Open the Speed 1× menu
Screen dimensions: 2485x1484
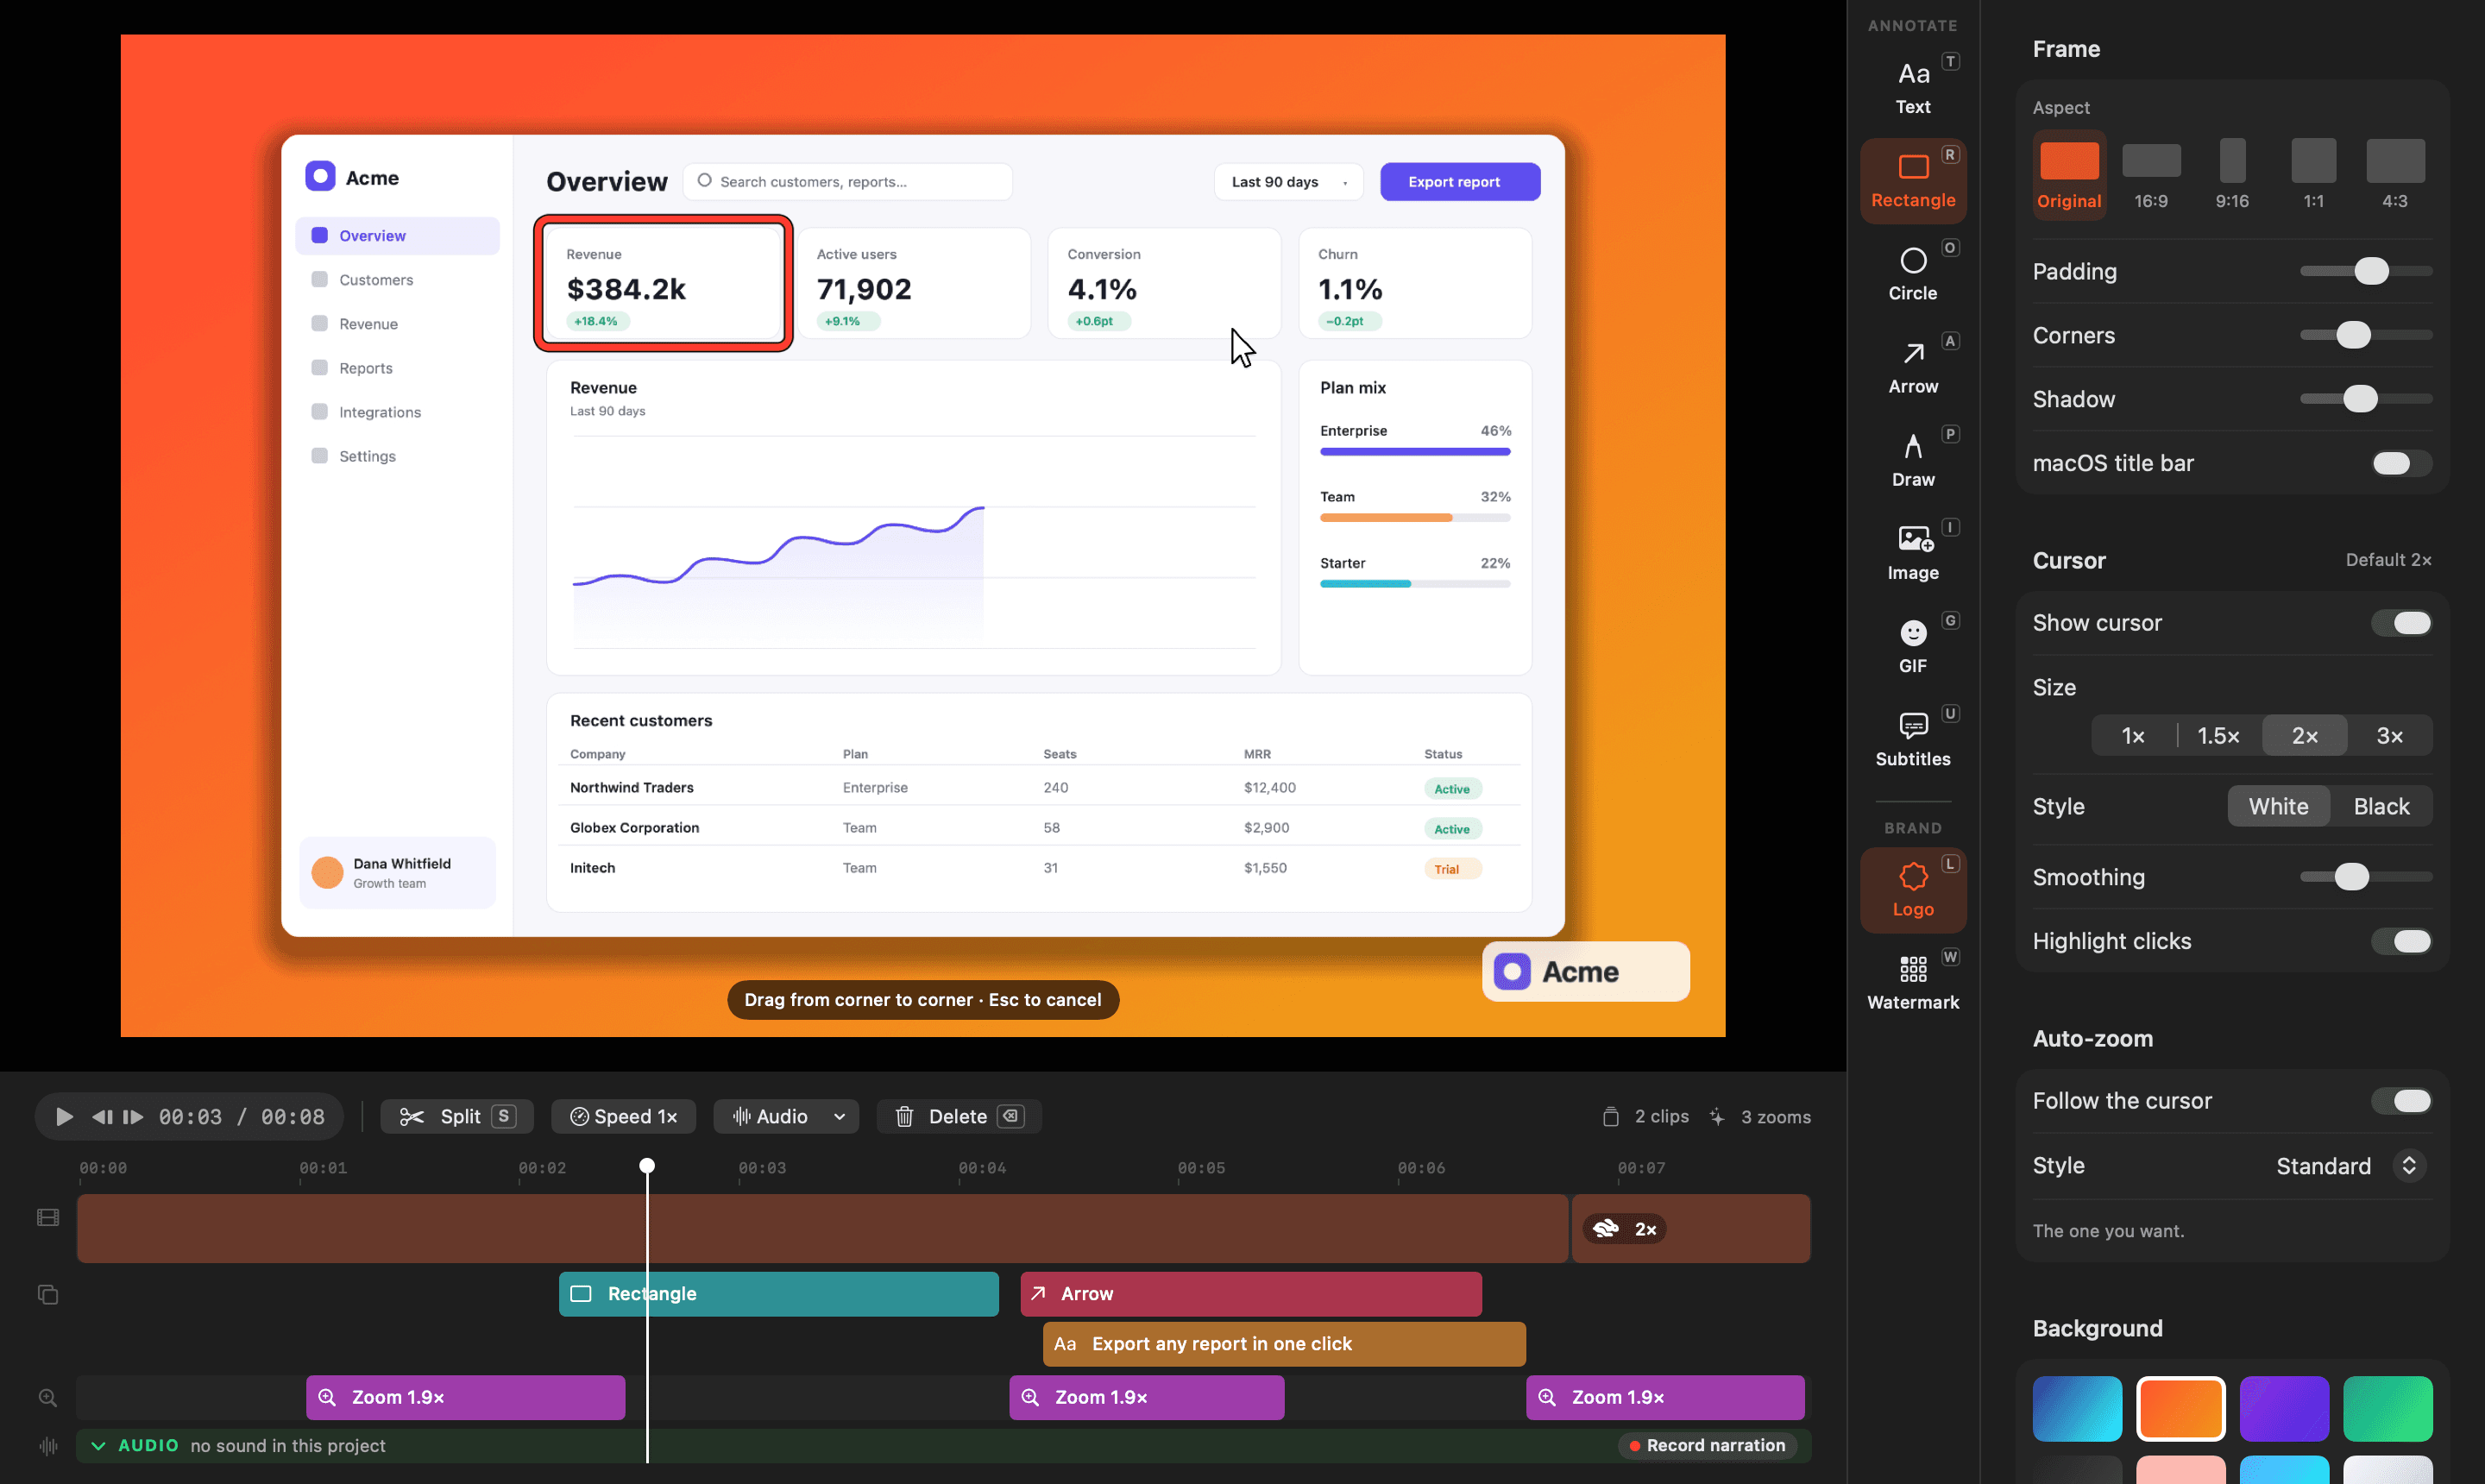624,1116
